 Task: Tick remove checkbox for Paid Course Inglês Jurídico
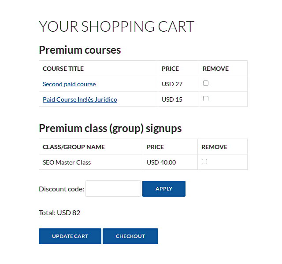coord(206,99)
